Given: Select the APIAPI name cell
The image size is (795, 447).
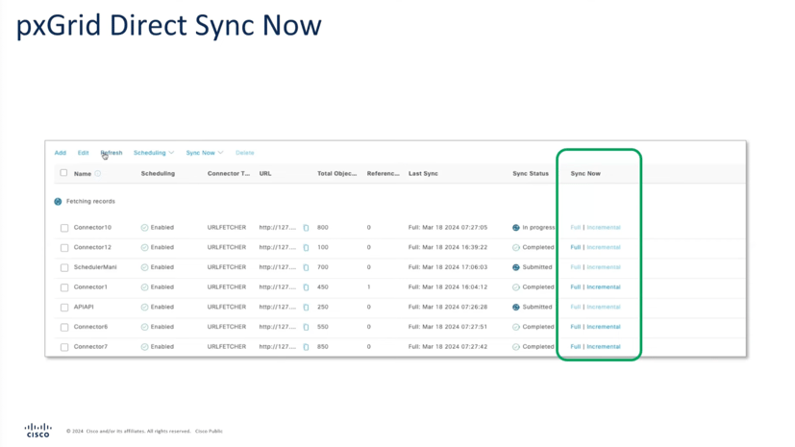Looking at the screenshot, I should coord(84,307).
